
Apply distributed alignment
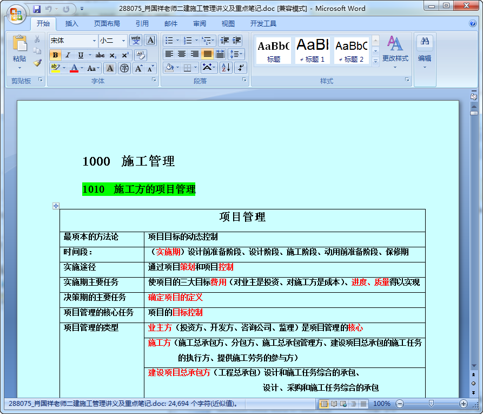click(x=220, y=54)
